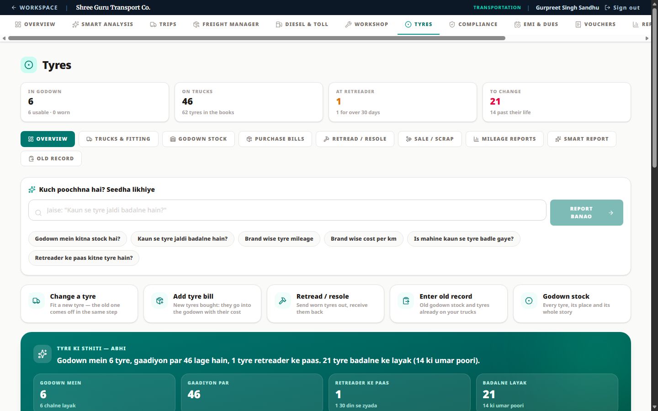
Task: Click clipboard icon on Enter old record
Action: tap(406, 300)
